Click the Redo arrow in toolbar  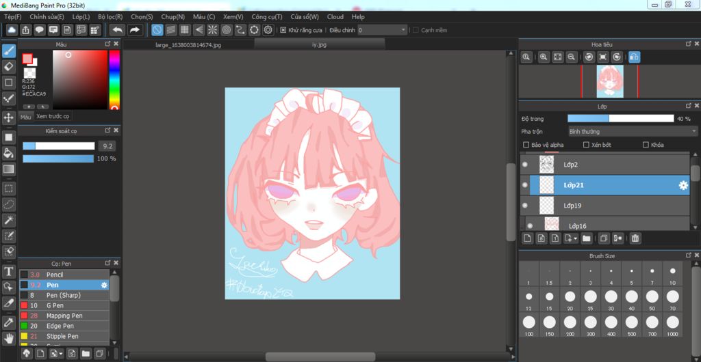point(134,30)
